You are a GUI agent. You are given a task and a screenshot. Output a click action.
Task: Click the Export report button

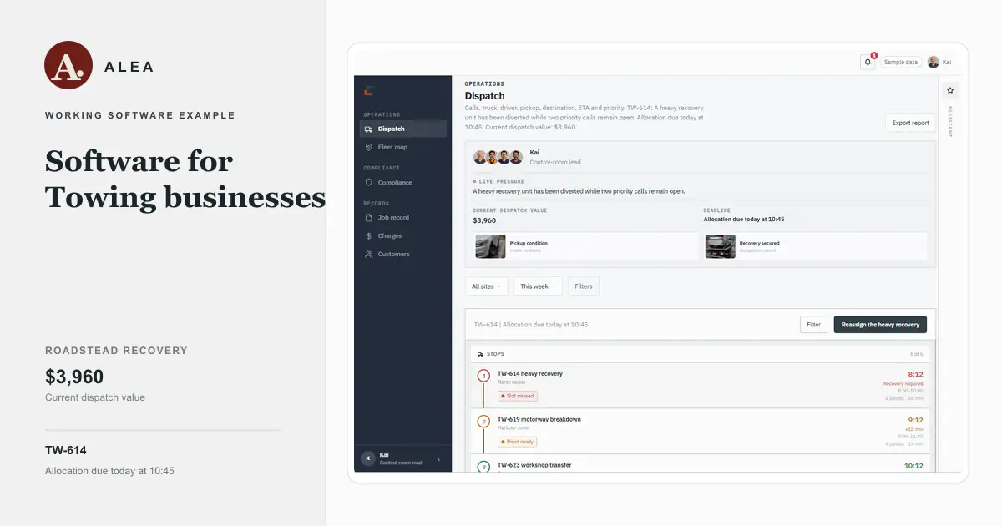coord(910,123)
